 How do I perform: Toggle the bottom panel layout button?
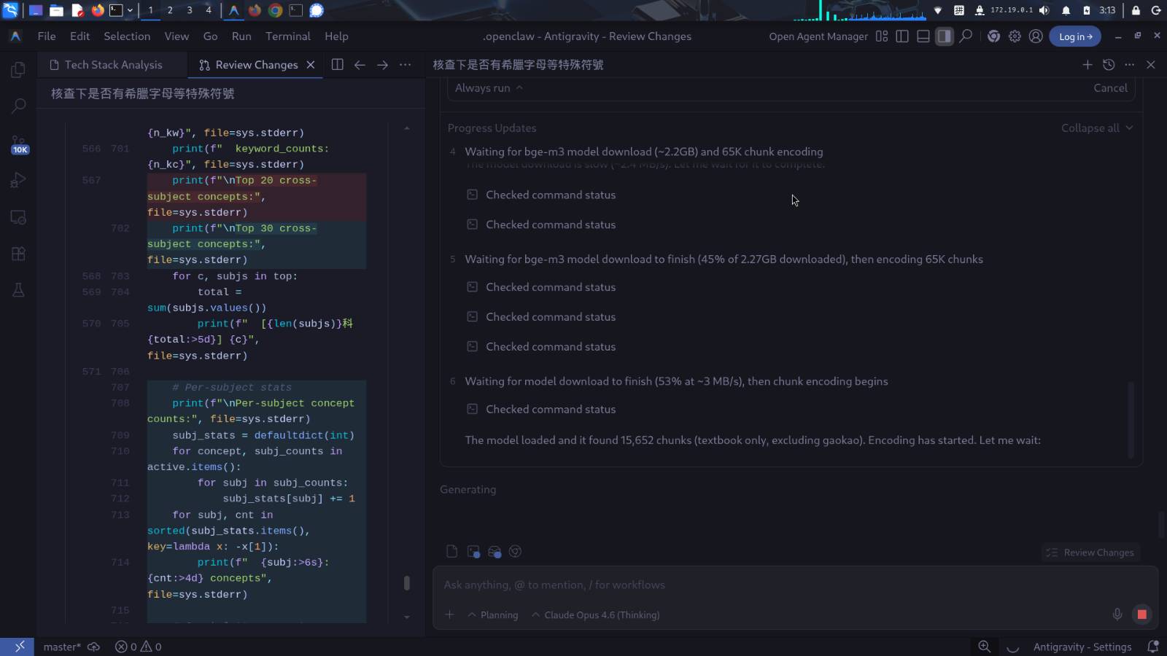point(923,36)
